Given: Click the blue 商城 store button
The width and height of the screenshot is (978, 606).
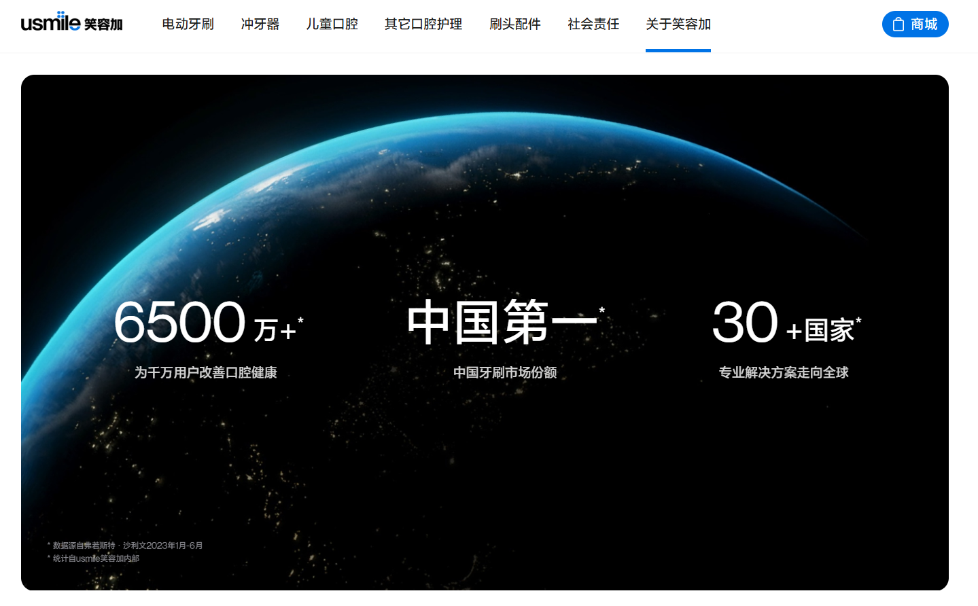Looking at the screenshot, I should 915,24.
